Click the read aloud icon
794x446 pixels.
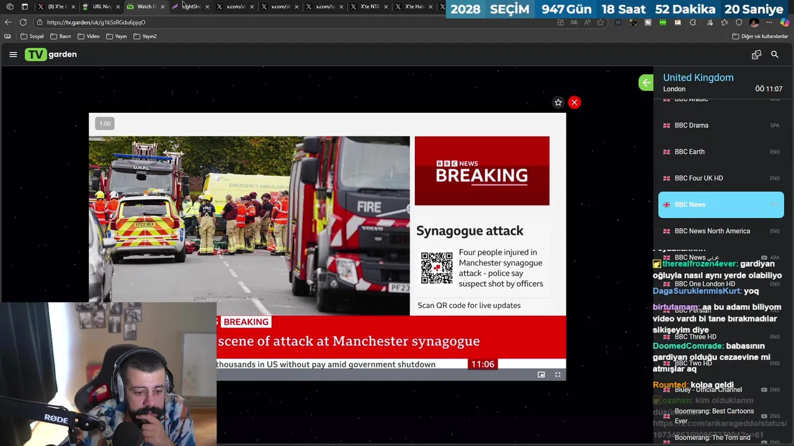click(x=587, y=22)
